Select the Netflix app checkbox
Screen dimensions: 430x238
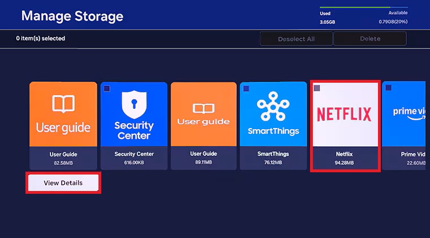coord(317,88)
